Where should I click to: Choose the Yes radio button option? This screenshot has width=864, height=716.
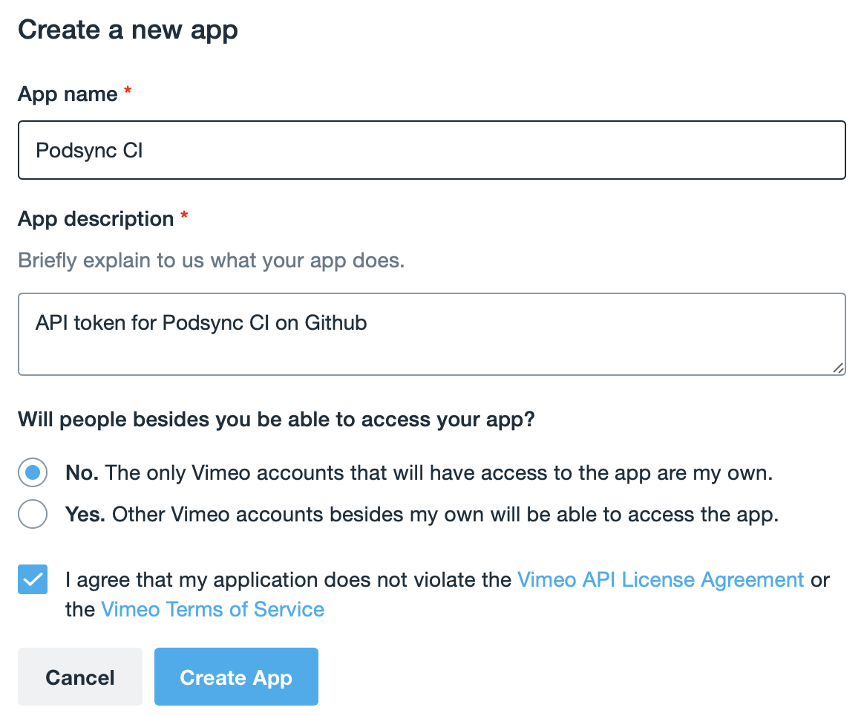coord(33,514)
